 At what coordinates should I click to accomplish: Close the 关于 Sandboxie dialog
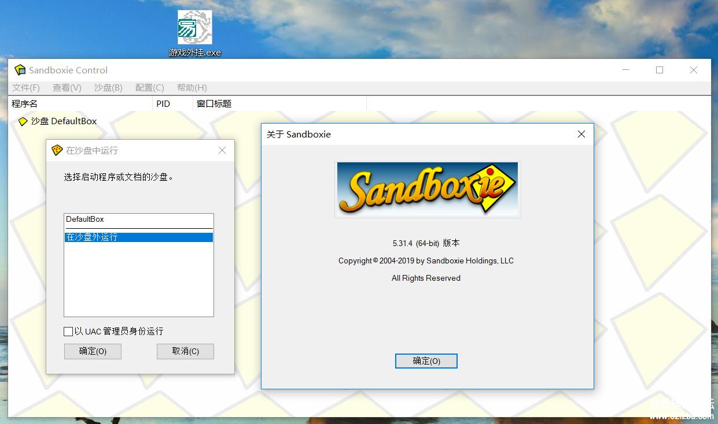[581, 134]
